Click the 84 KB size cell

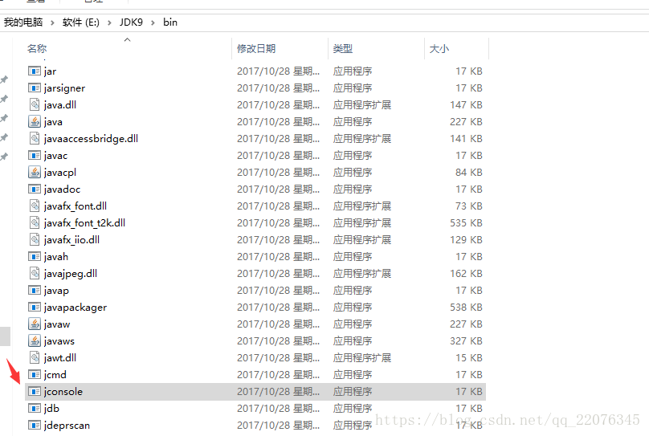(469, 172)
